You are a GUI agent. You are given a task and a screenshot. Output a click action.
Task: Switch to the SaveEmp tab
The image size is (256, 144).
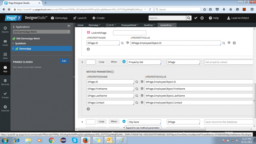[x=148, y=25]
